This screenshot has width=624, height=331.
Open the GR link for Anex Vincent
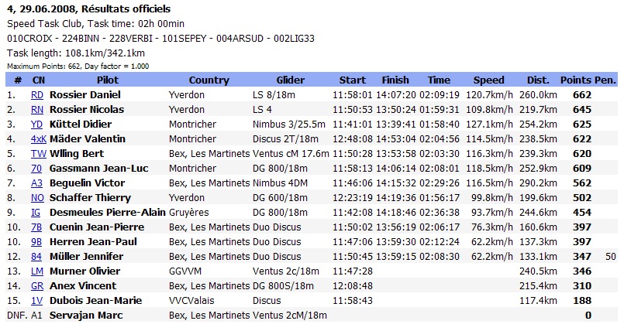(37, 285)
